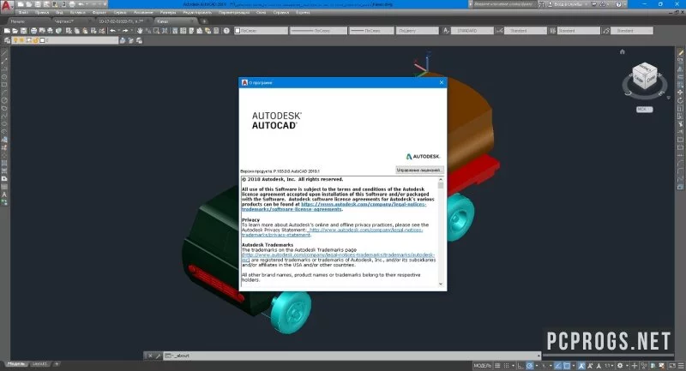
Task: Click the Manage License button in About dialog
Action: [419, 170]
